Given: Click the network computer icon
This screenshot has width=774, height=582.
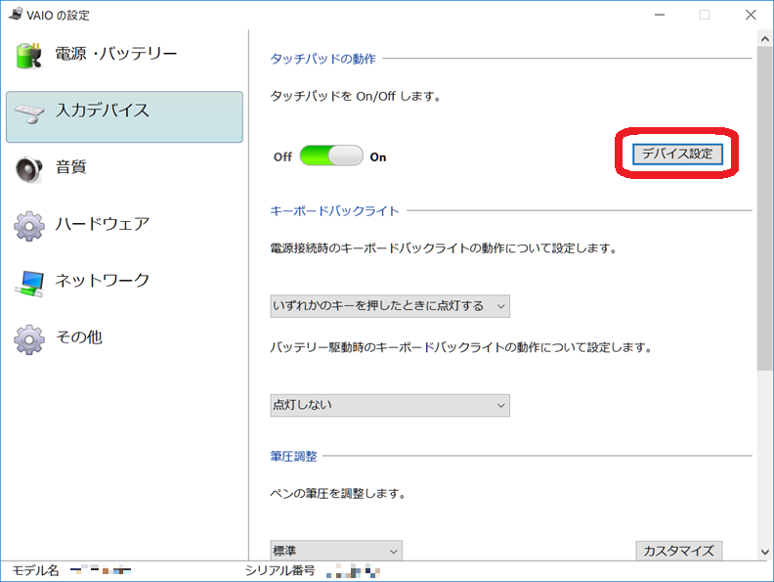Looking at the screenshot, I should point(29,283).
